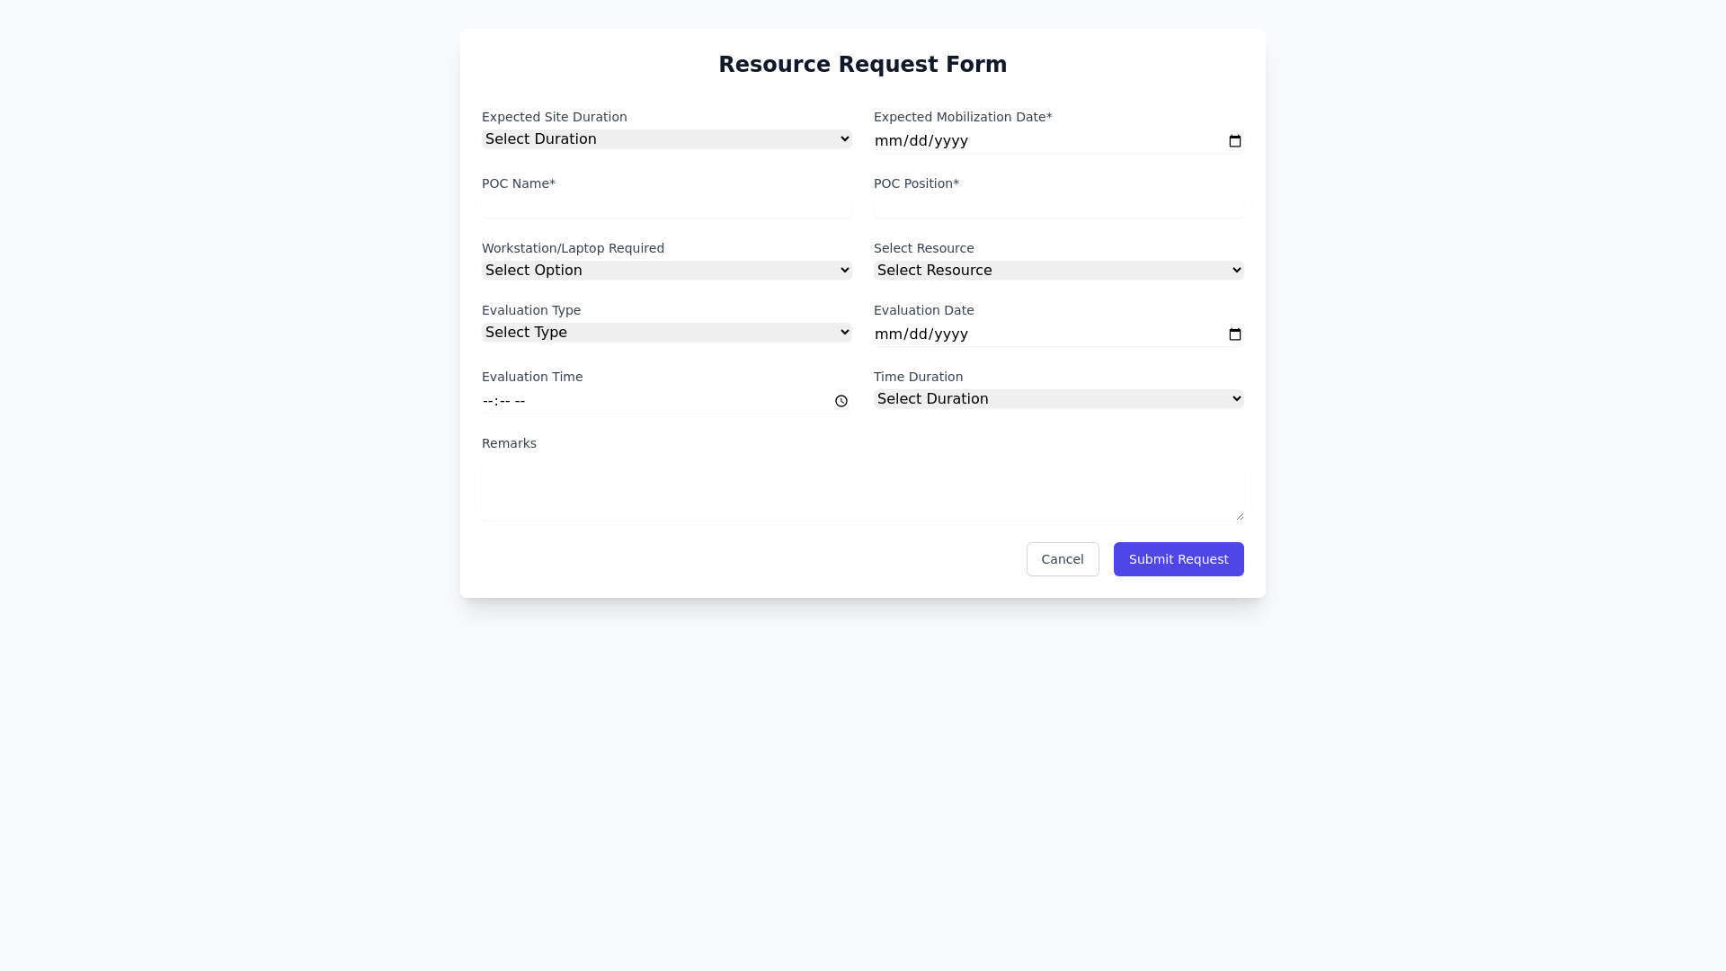Click the Cancel button

coord(1062,558)
